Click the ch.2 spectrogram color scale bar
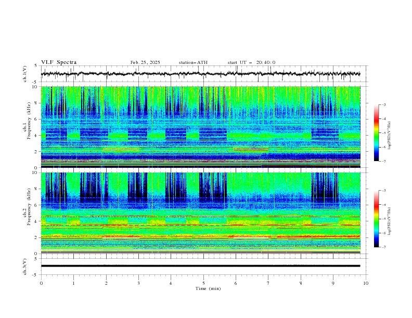The height and width of the screenshot is (318, 412). (376, 219)
